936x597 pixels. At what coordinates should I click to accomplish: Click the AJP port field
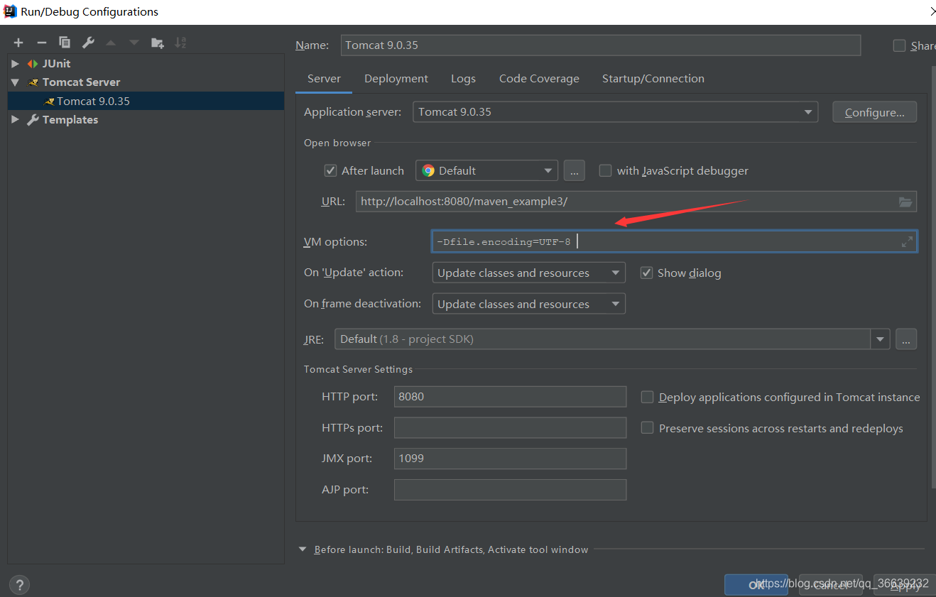(x=510, y=490)
